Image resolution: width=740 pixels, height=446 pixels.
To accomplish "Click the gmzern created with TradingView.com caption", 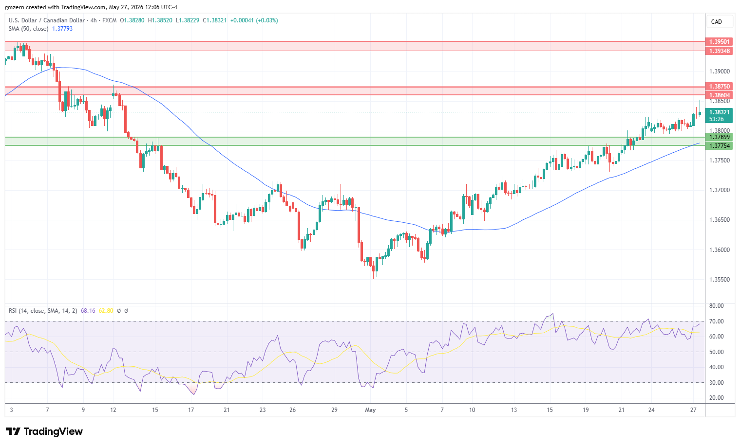I will coord(91,7).
